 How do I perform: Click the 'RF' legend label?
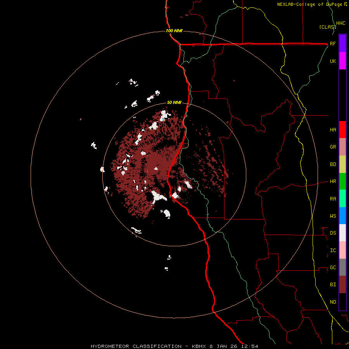click(x=333, y=43)
